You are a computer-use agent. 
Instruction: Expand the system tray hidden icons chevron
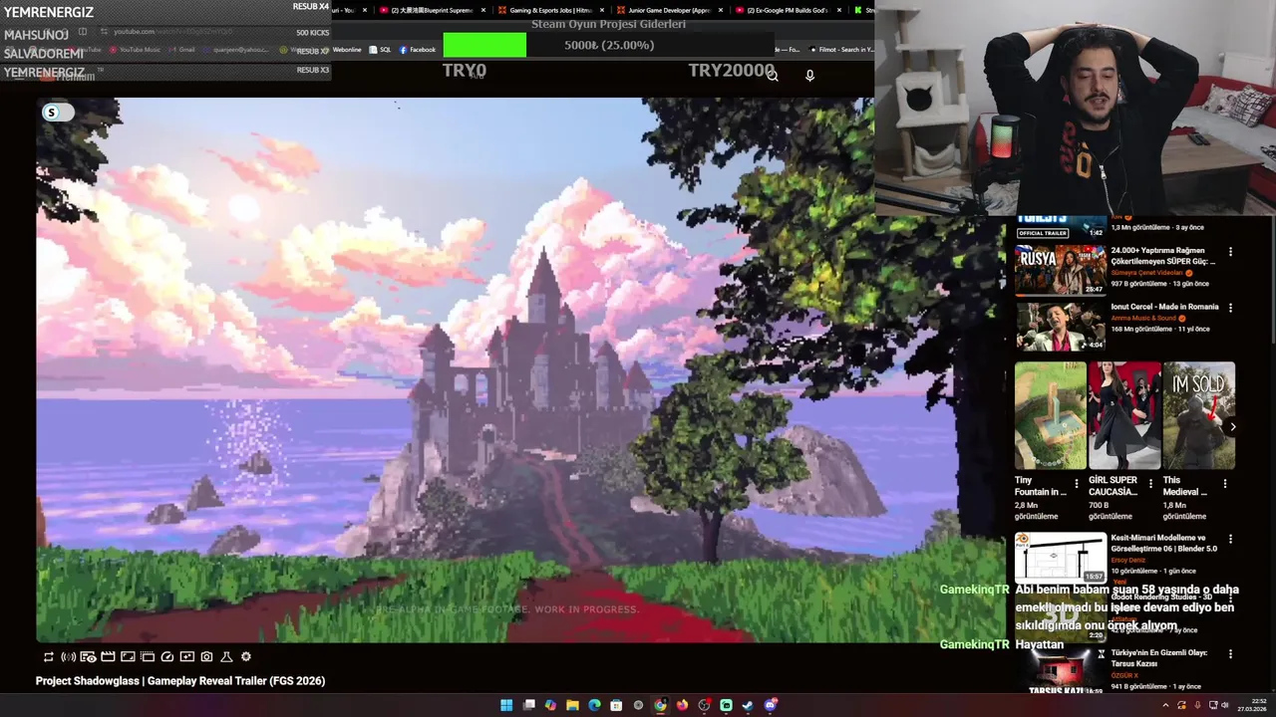tap(1165, 705)
